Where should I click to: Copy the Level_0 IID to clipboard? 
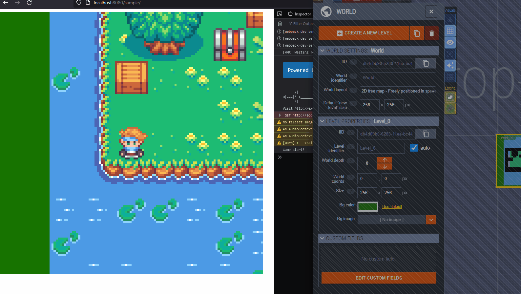(x=426, y=134)
